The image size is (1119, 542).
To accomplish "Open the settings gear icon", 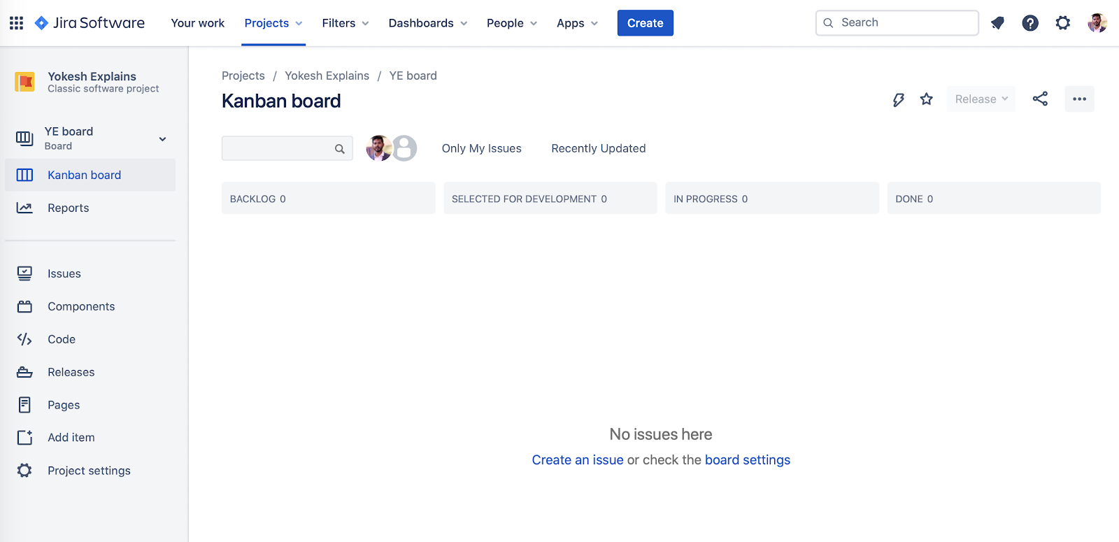I will [1063, 23].
